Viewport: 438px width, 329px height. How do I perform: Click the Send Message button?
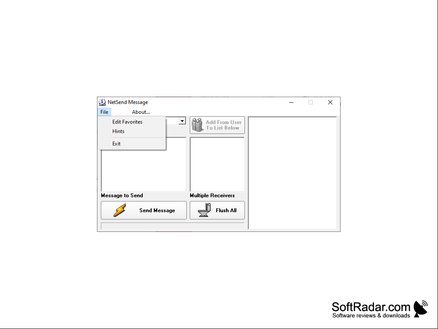[x=144, y=210]
